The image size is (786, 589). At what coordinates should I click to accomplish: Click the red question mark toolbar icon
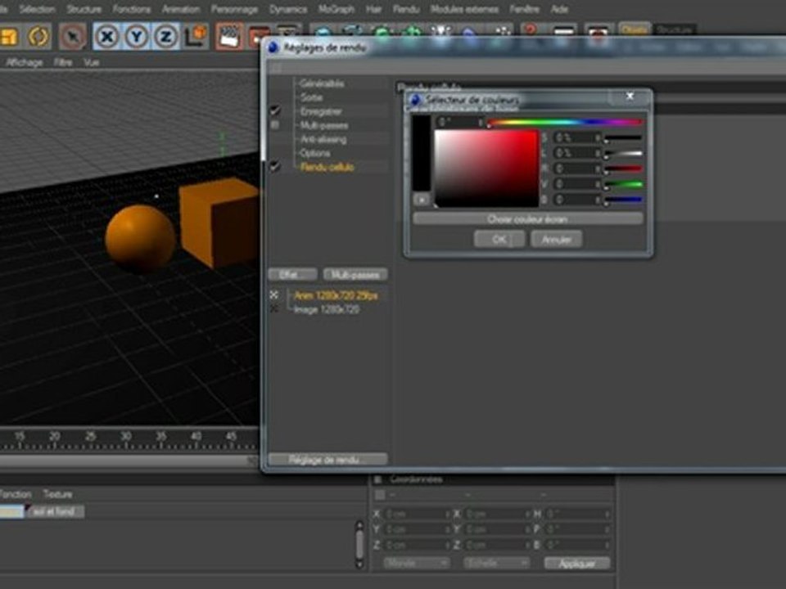tap(530, 30)
